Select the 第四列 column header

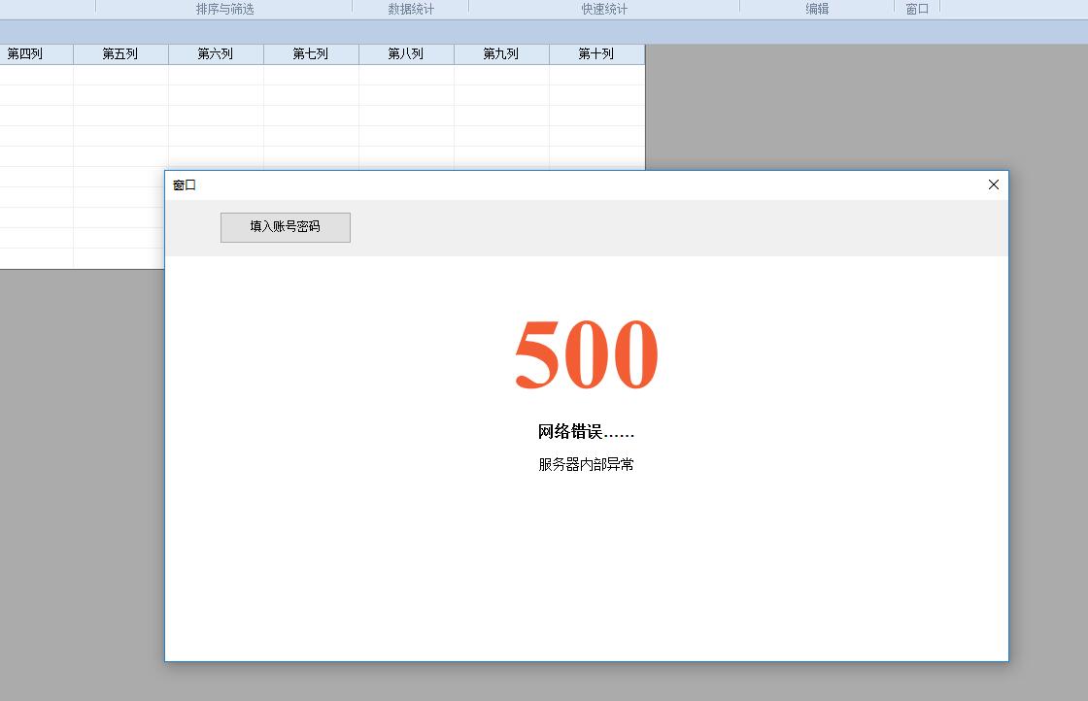[x=23, y=54]
